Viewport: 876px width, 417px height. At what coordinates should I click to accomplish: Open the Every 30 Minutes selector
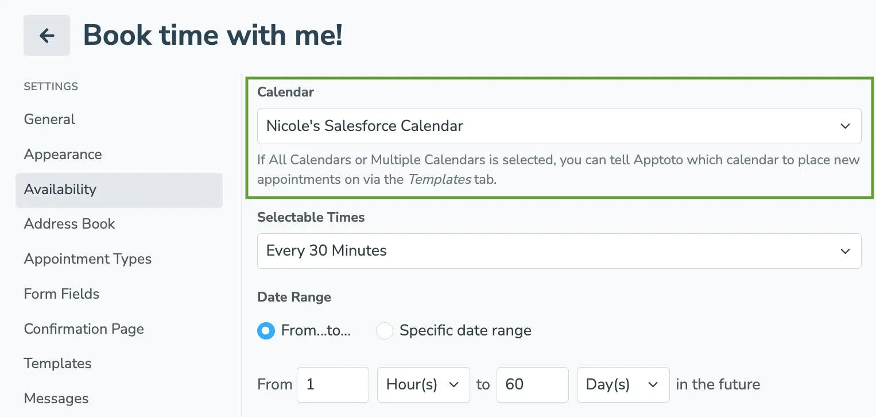(560, 251)
